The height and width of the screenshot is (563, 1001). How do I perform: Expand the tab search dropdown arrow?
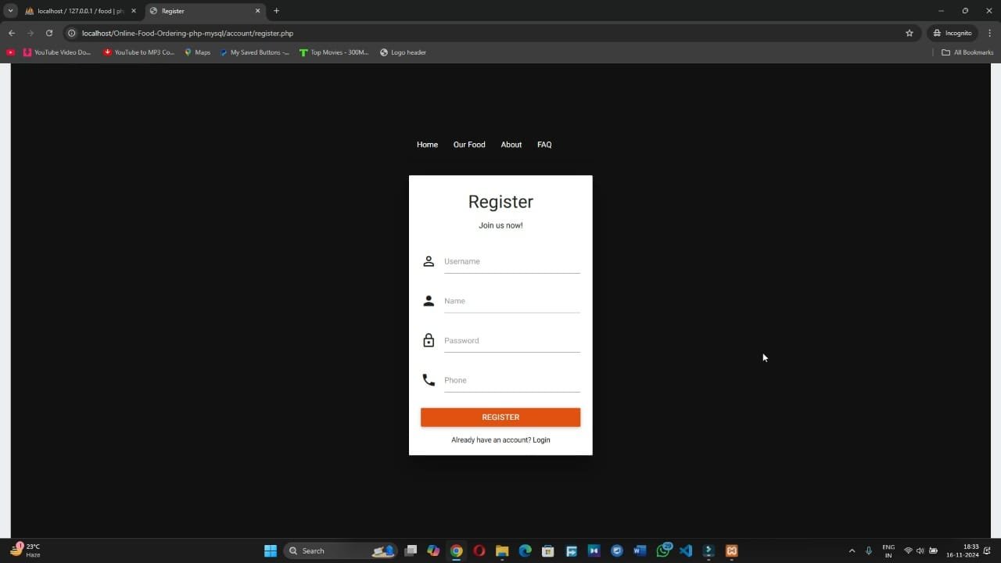(x=11, y=11)
